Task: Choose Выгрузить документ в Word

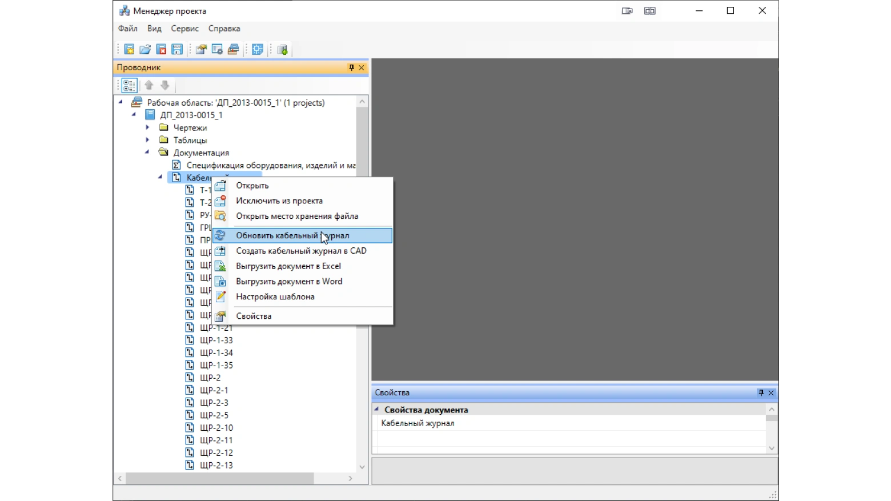Action: pyautogui.click(x=303, y=282)
